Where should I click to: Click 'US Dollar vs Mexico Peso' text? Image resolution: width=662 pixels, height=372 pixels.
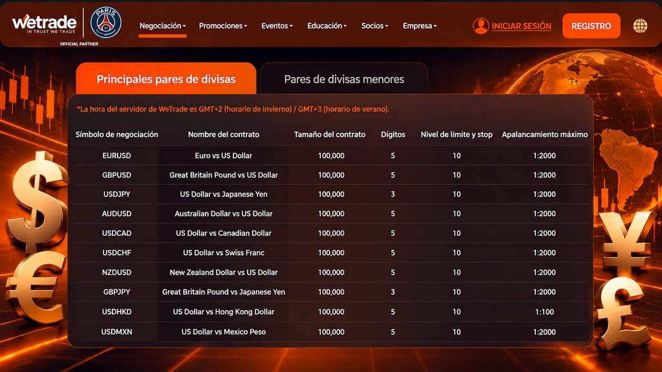coord(223,332)
